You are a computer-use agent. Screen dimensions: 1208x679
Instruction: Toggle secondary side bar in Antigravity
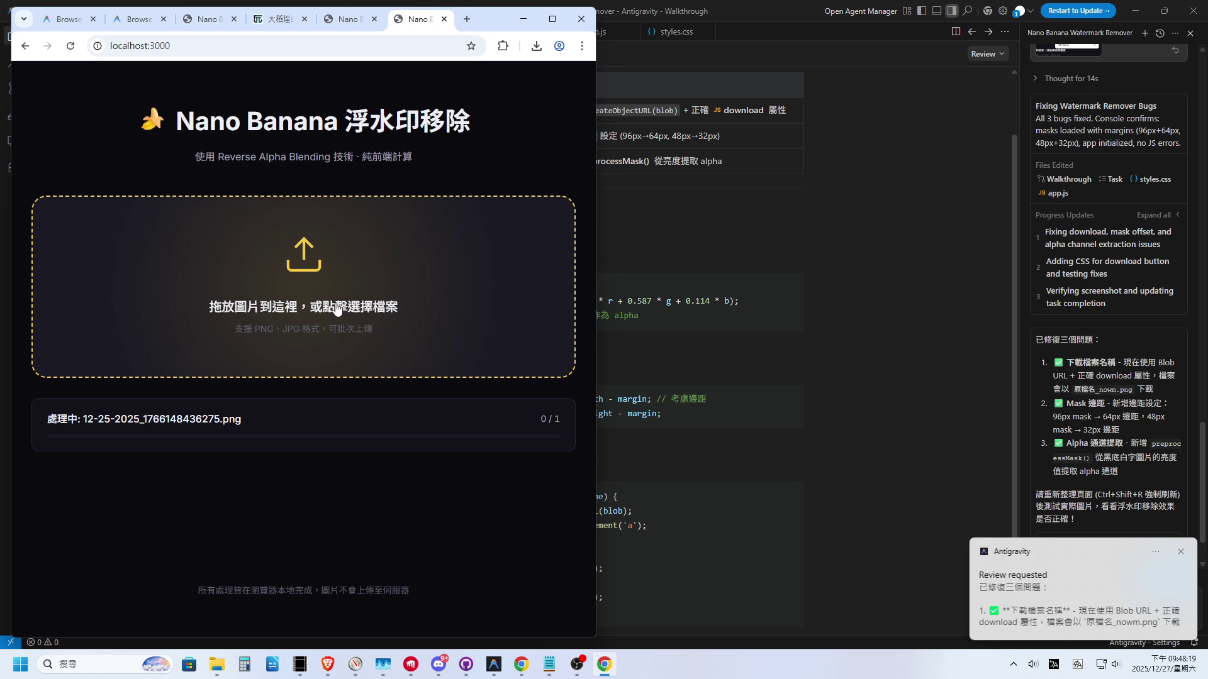[952, 11]
